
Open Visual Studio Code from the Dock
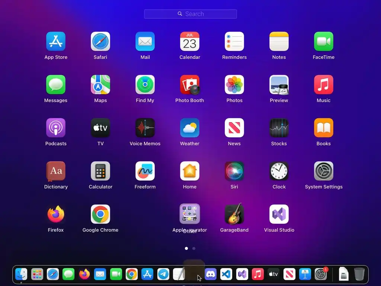tap(226, 274)
